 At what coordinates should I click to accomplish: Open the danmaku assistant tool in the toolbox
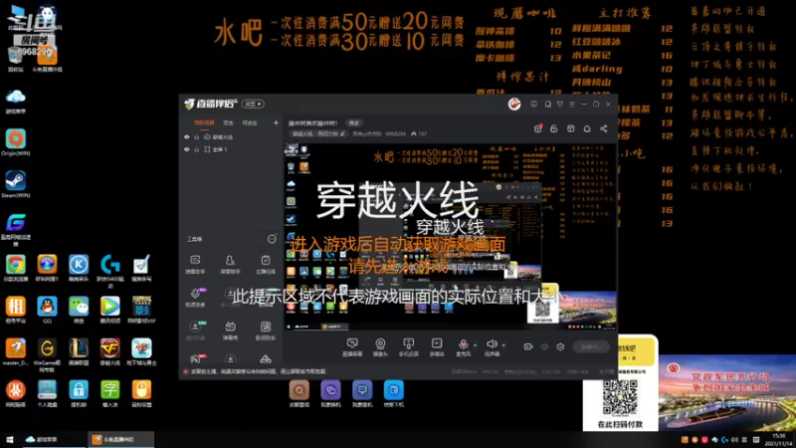[195, 264]
